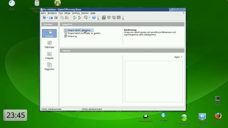Close the document with the menu bar X

[x=184, y=13]
